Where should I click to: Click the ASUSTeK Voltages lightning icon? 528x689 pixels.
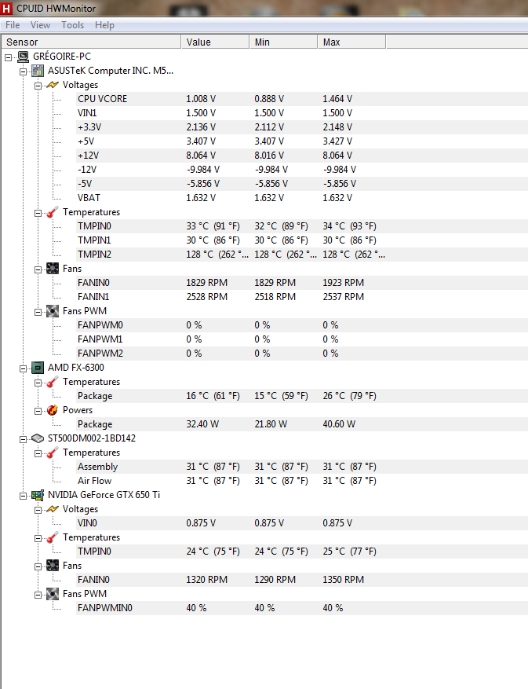click(53, 85)
